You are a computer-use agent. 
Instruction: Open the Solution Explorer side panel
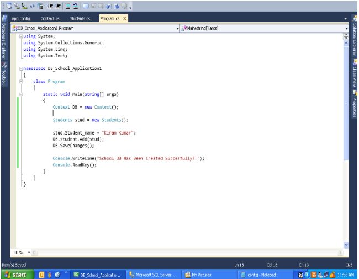pos(355,36)
